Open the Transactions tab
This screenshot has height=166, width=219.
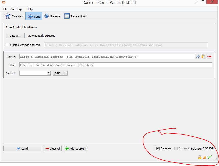coord(75,16)
